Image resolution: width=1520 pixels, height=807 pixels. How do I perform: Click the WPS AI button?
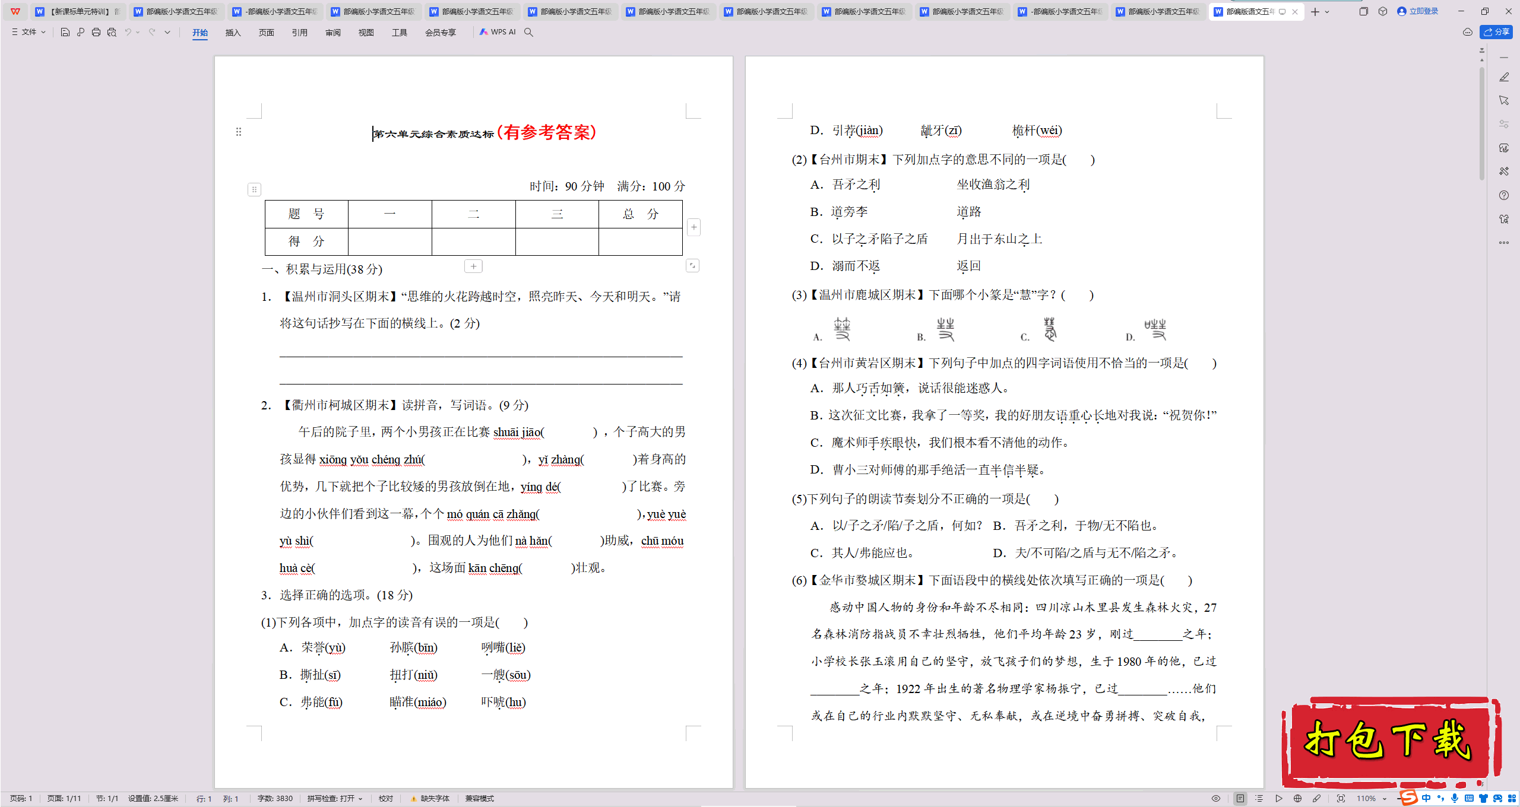click(x=498, y=32)
